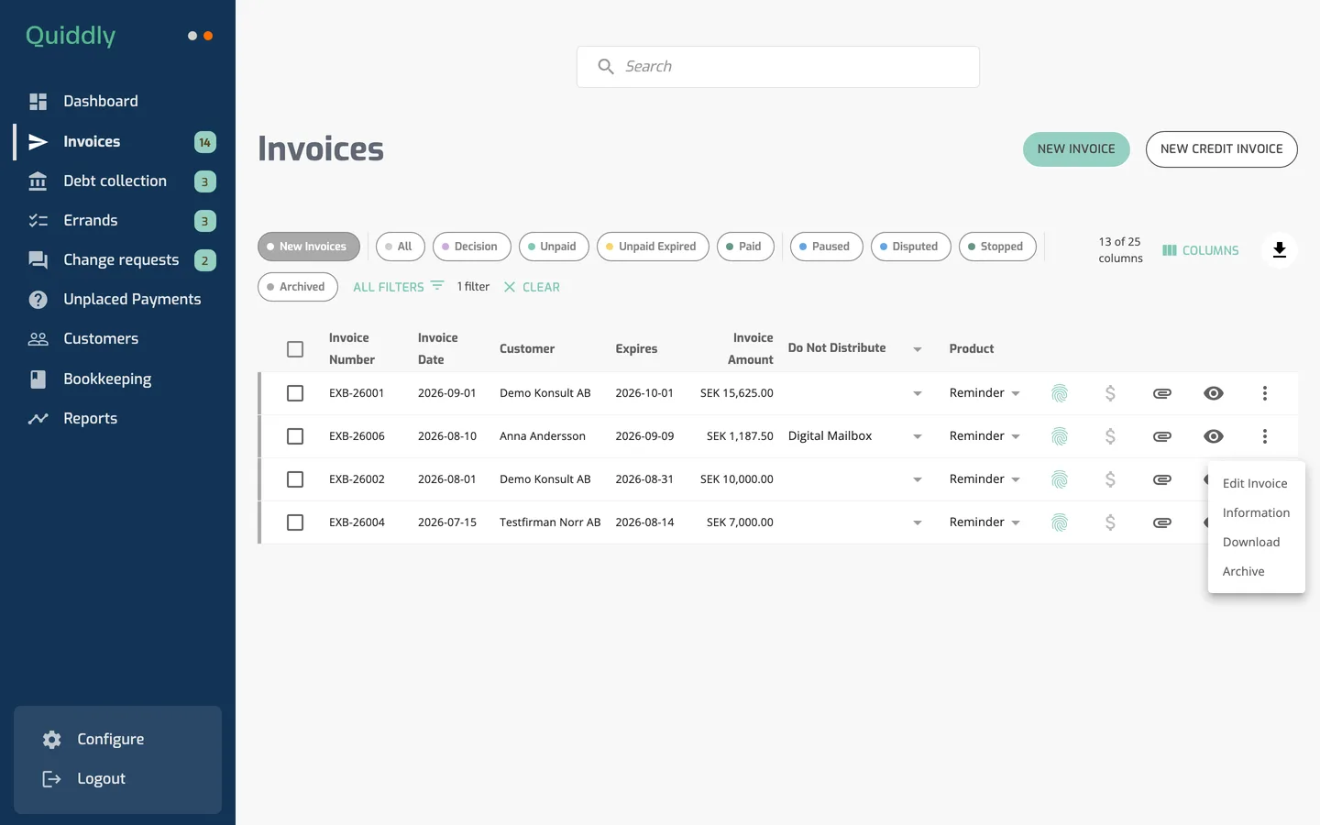Open three-dot menu for EXB-26001

tap(1265, 393)
